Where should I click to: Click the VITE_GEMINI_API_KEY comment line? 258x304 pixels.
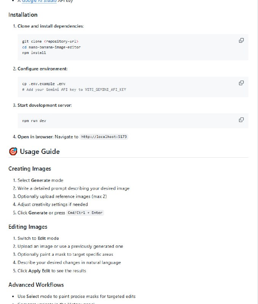click(x=74, y=90)
